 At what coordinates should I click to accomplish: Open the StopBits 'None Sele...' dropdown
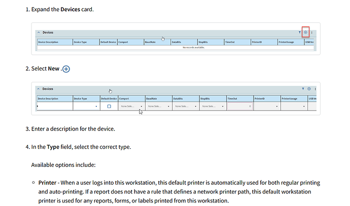tap(213, 106)
